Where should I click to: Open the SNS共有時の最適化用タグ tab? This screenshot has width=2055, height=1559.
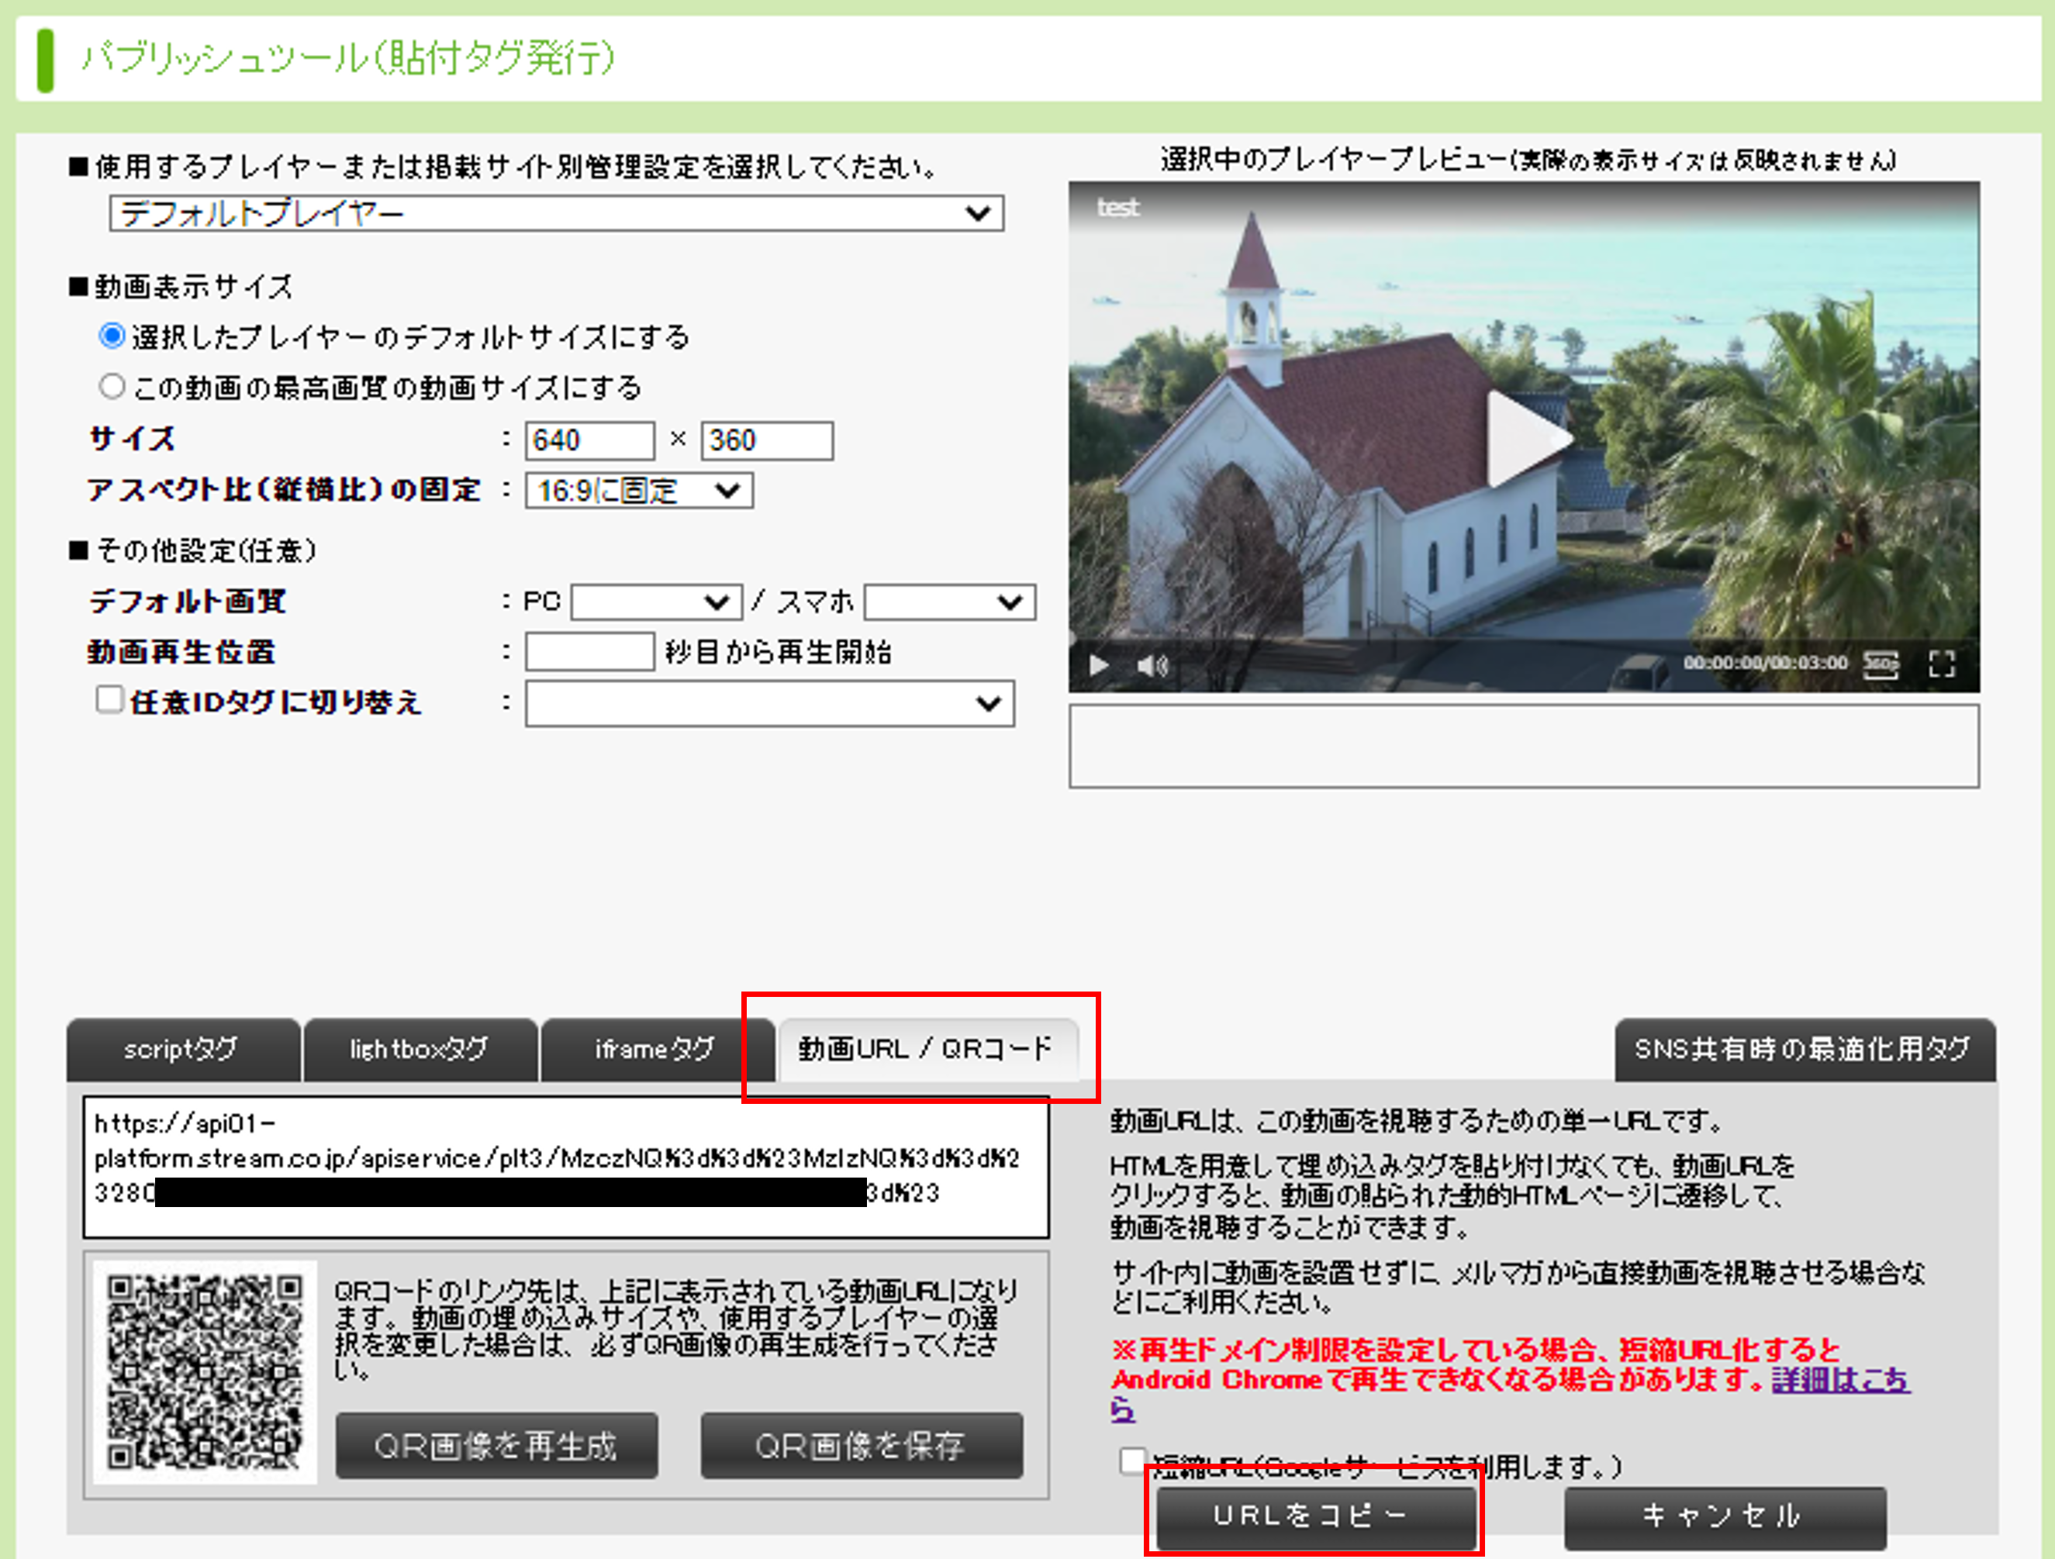[1802, 1049]
